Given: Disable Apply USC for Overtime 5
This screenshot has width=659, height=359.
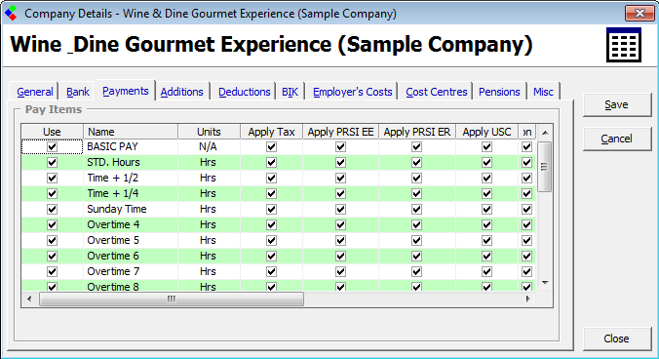Looking at the screenshot, I should [x=486, y=240].
